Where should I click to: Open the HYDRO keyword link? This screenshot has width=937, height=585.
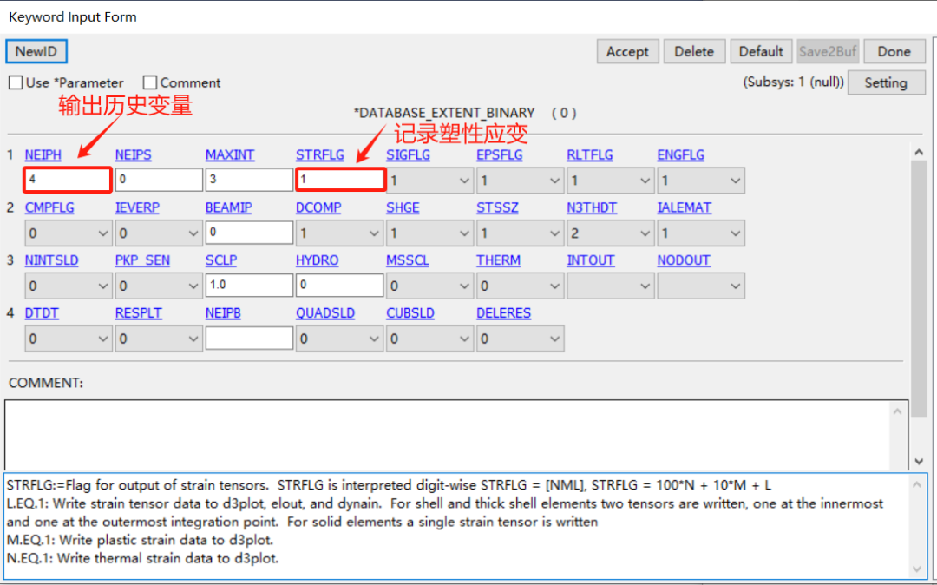tap(318, 260)
